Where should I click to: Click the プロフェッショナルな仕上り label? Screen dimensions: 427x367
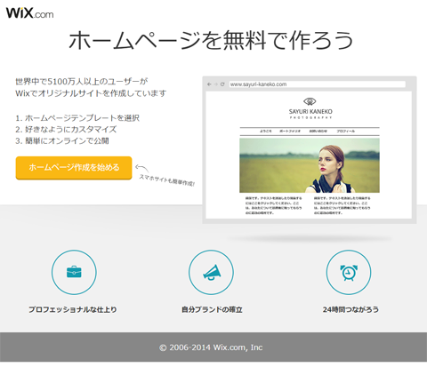(73, 310)
